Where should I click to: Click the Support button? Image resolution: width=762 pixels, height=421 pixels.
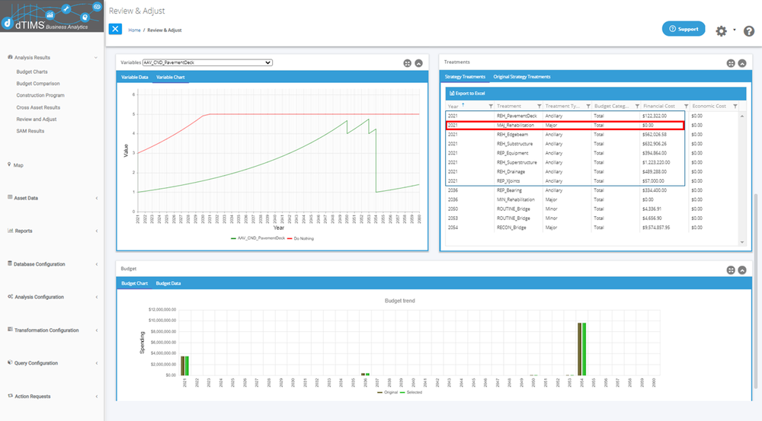click(x=684, y=29)
